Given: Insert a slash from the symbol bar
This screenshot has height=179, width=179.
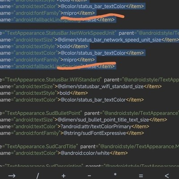Looking at the screenshot, I should tap(38, 176).
